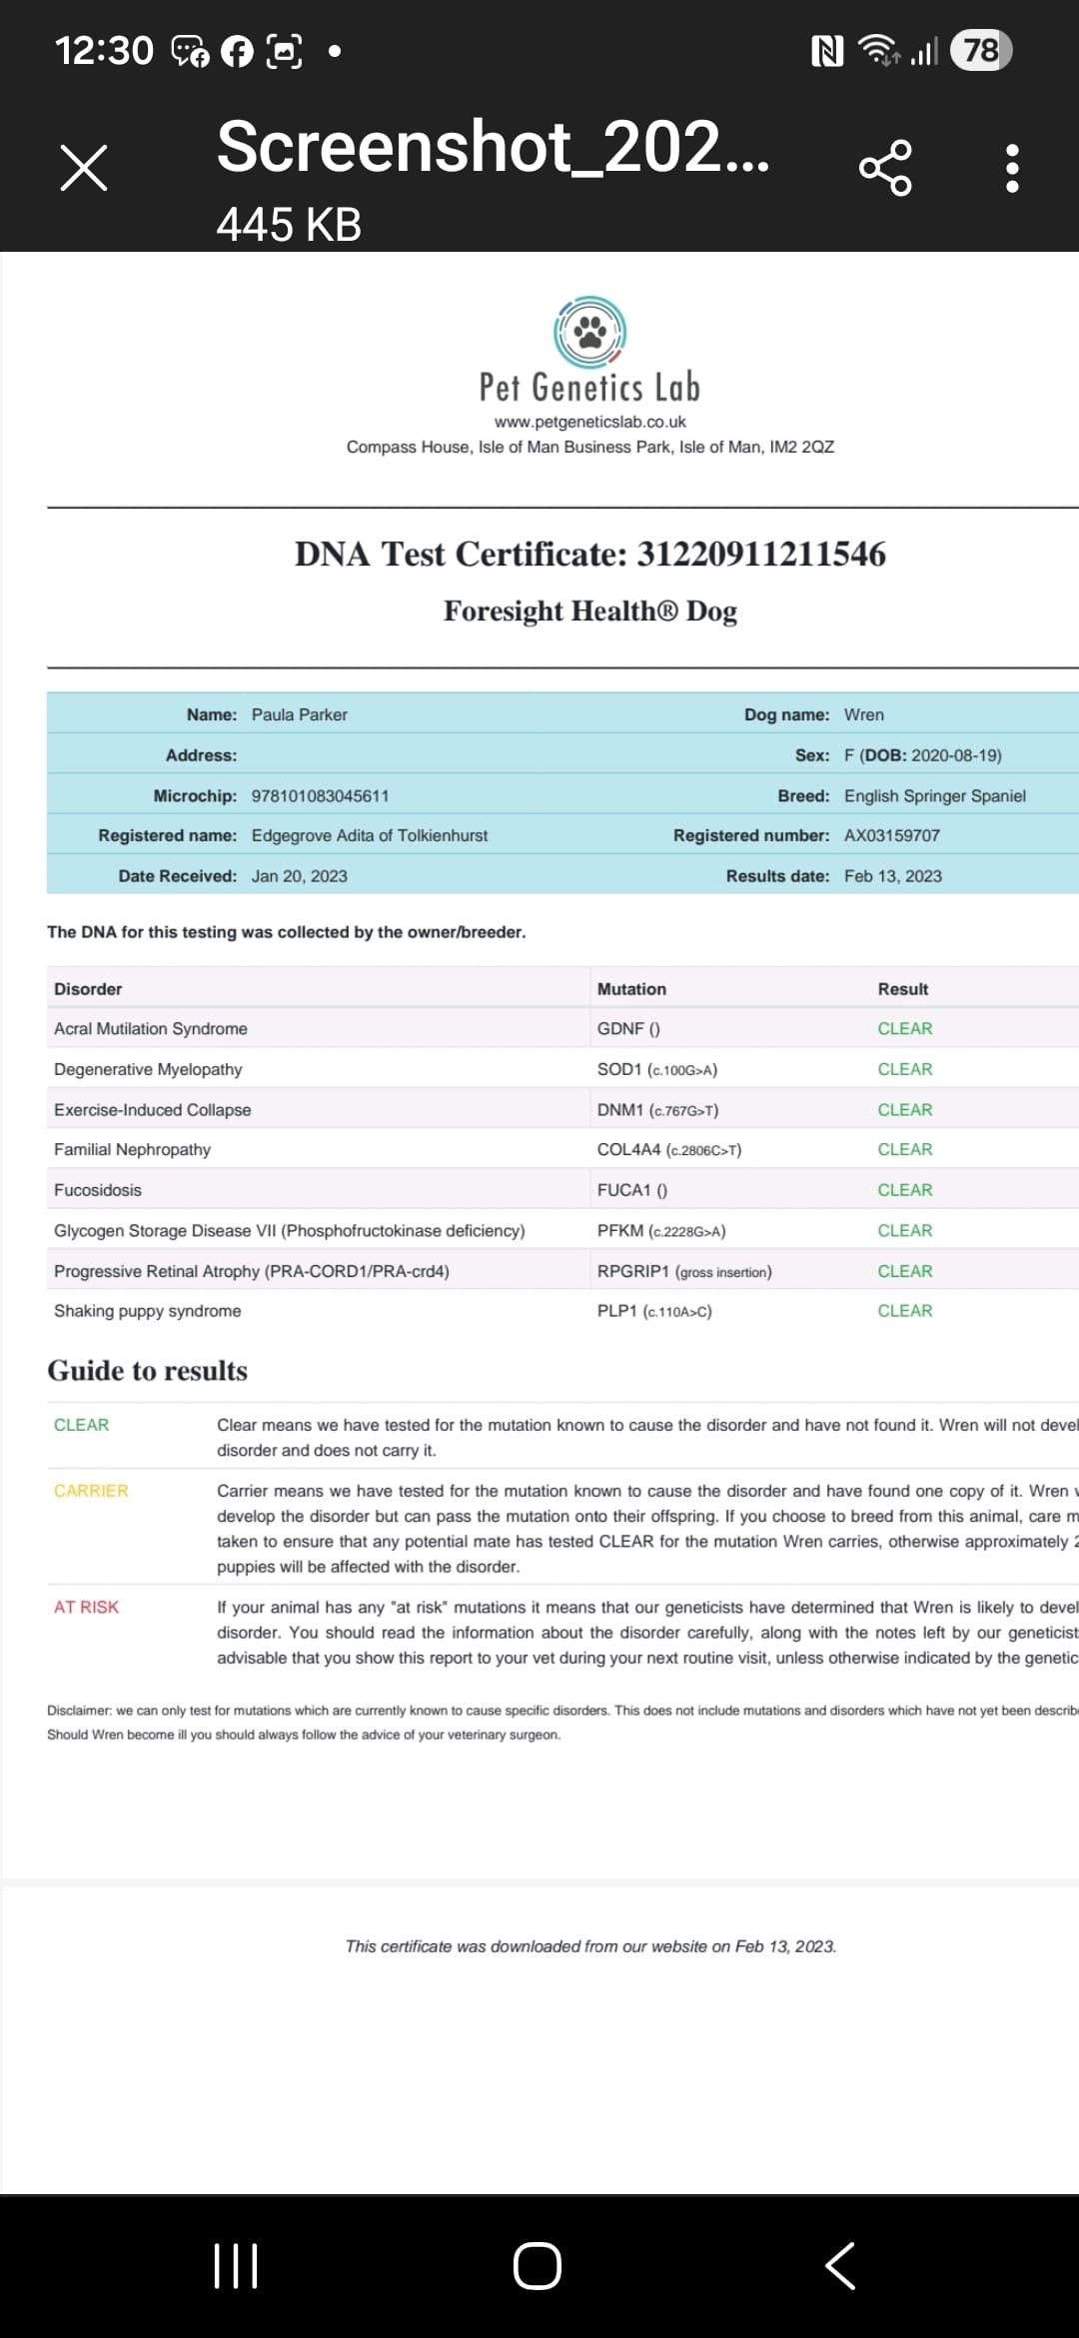Tap the Pet Genetics Lab paw logo
Image resolution: width=1079 pixels, height=2338 pixels.
tap(589, 332)
